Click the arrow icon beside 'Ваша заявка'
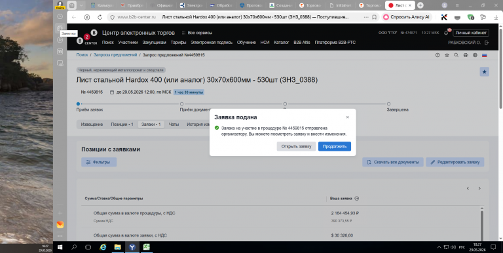 [x=357, y=199]
